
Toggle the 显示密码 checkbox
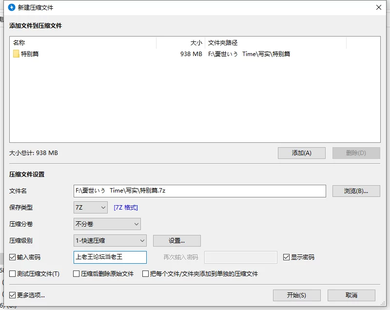click(x=287, y=257)
